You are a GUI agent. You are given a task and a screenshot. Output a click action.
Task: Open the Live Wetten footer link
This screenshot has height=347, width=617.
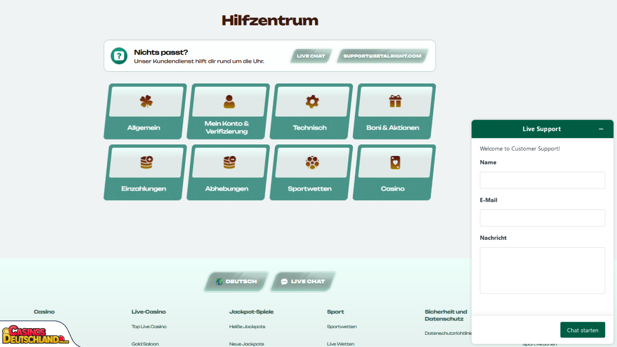point(341,344)
